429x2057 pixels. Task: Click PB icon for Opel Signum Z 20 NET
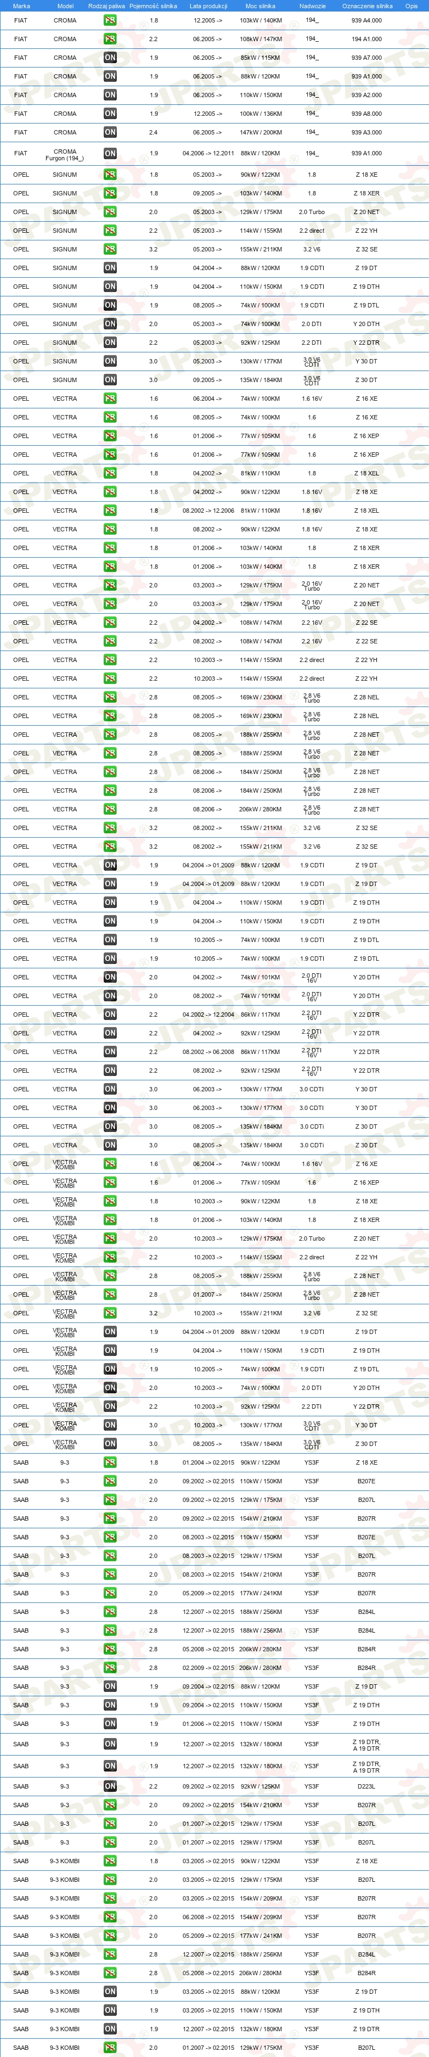110,211
